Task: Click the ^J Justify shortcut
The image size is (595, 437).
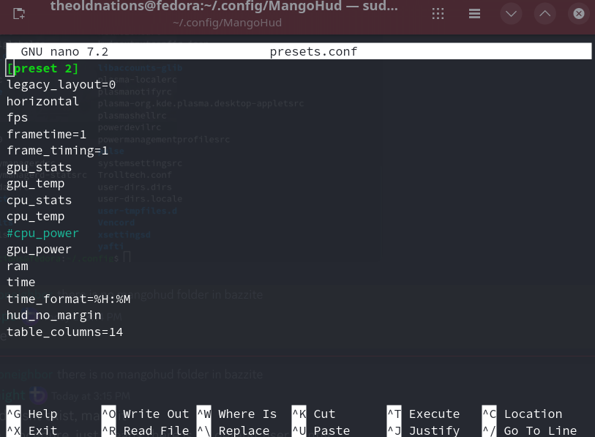Action: (424, 430)
